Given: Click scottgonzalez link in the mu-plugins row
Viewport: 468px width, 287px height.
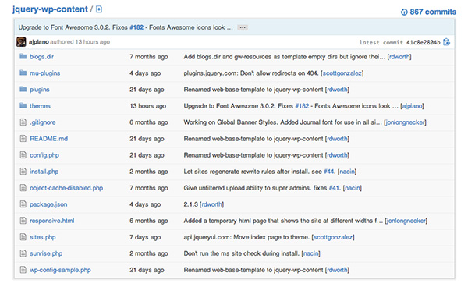Looking at the screenshot, I should click(342, 73).
